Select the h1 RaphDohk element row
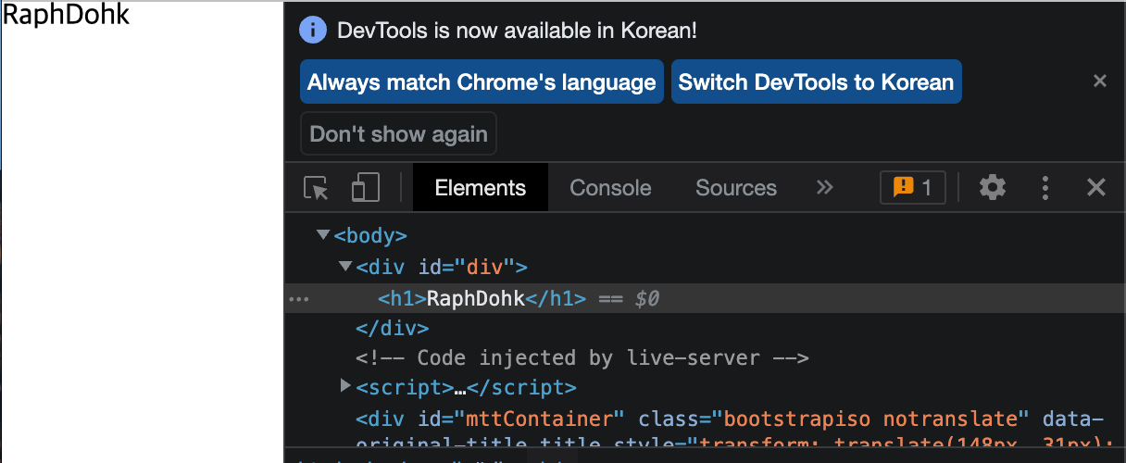The width and height of the screenshot is (1126, 463). coord(705,298)
